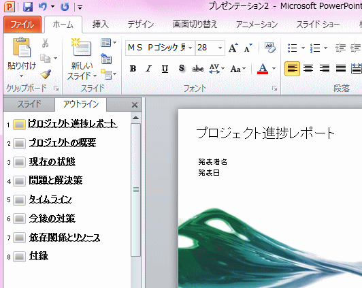362x288 pixels.
Task: Toggle center text alignment
Action: [x=308, y=69]
